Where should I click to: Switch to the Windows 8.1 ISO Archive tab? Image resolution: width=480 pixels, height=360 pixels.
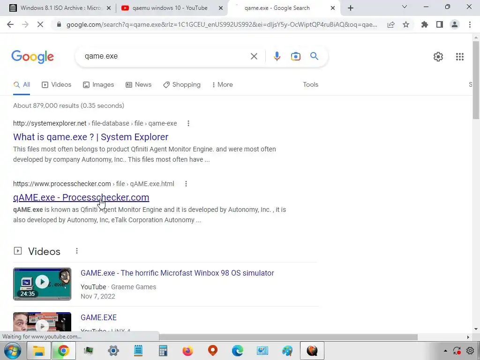point(61,8)
